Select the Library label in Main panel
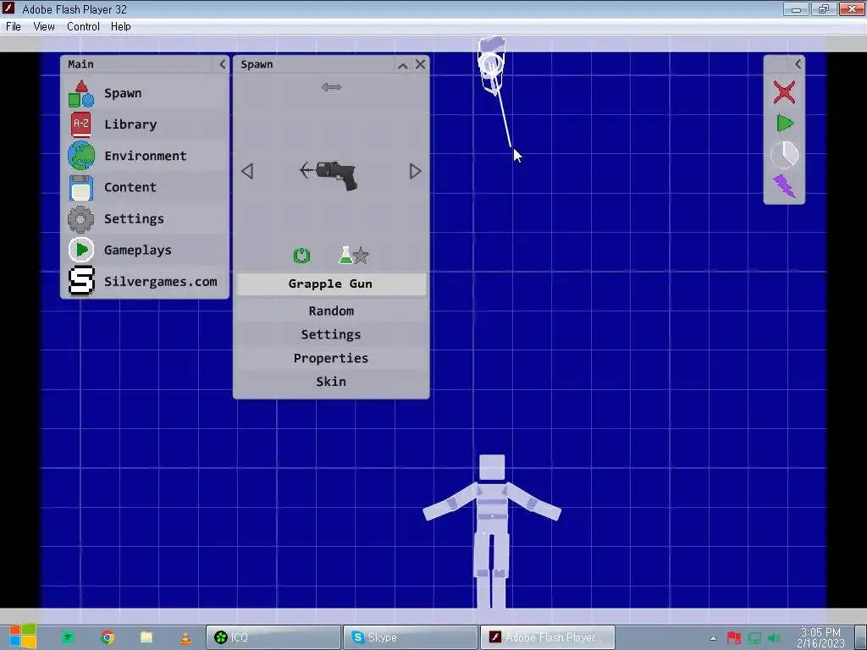Image resolution: width=867 pixels, height=650 pixels. tap(130, 124)
